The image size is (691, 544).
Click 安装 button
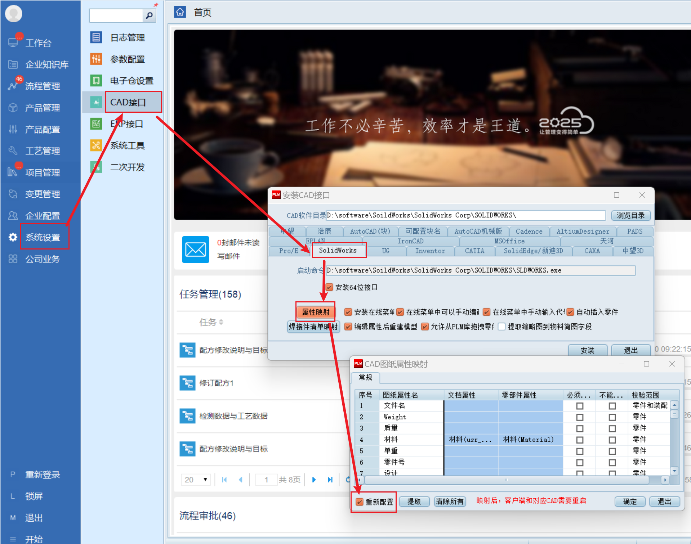[x=587, y=350]
